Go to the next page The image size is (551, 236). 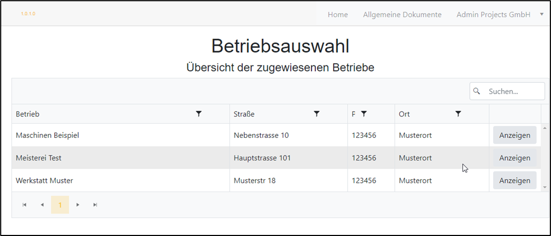click(78, 205)
